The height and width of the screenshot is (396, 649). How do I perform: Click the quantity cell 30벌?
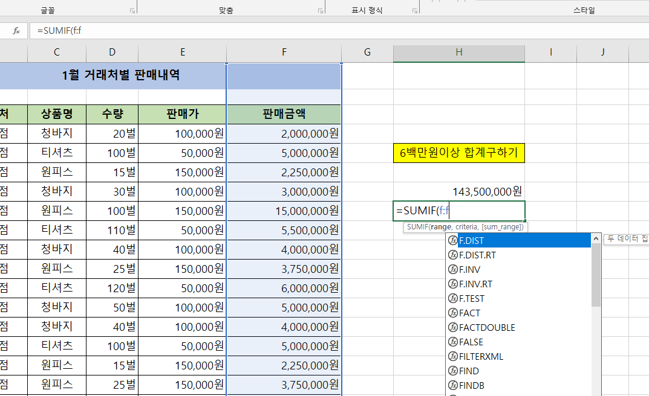(112, 191)
